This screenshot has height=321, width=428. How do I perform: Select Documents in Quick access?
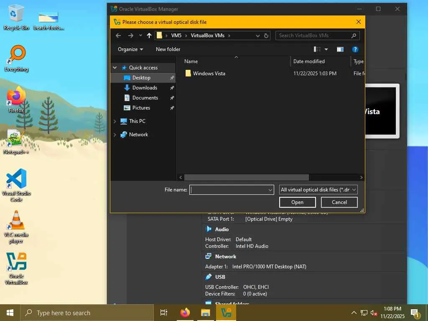pyautogui.click(x=145, y=98)
